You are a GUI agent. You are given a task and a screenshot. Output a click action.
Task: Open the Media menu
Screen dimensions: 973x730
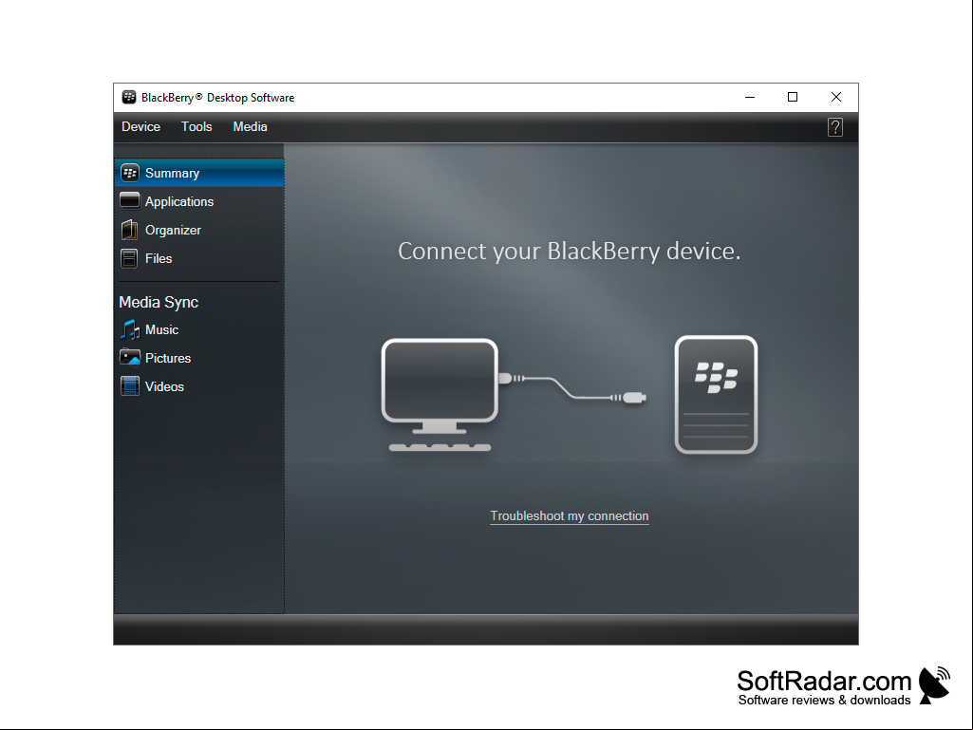point(250,126)
